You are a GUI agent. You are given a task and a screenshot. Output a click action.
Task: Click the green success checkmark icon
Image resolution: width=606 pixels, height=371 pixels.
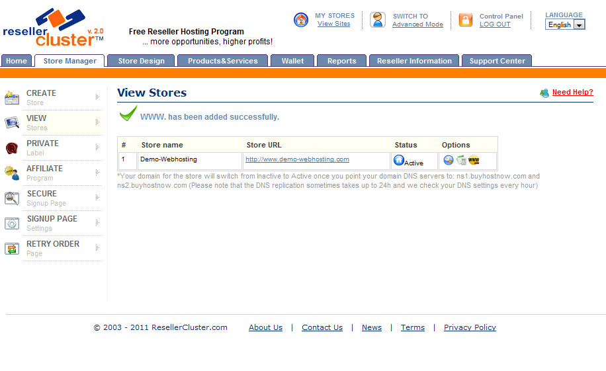[x=128, y=113]
